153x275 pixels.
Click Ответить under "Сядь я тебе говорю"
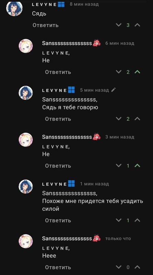pos(58,119)
